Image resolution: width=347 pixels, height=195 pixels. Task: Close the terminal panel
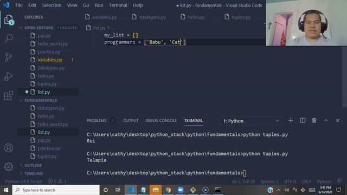[x=337, y=120]
